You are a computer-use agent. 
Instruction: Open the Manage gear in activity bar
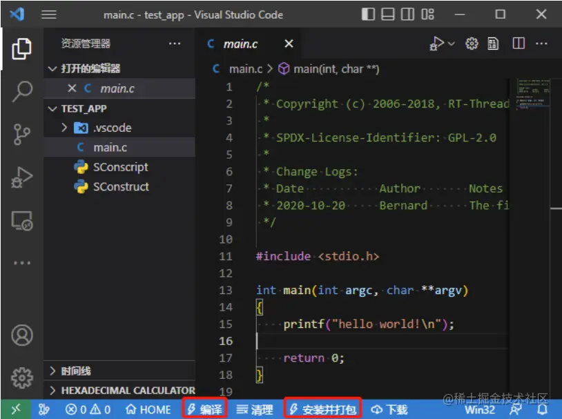(22, 378)
